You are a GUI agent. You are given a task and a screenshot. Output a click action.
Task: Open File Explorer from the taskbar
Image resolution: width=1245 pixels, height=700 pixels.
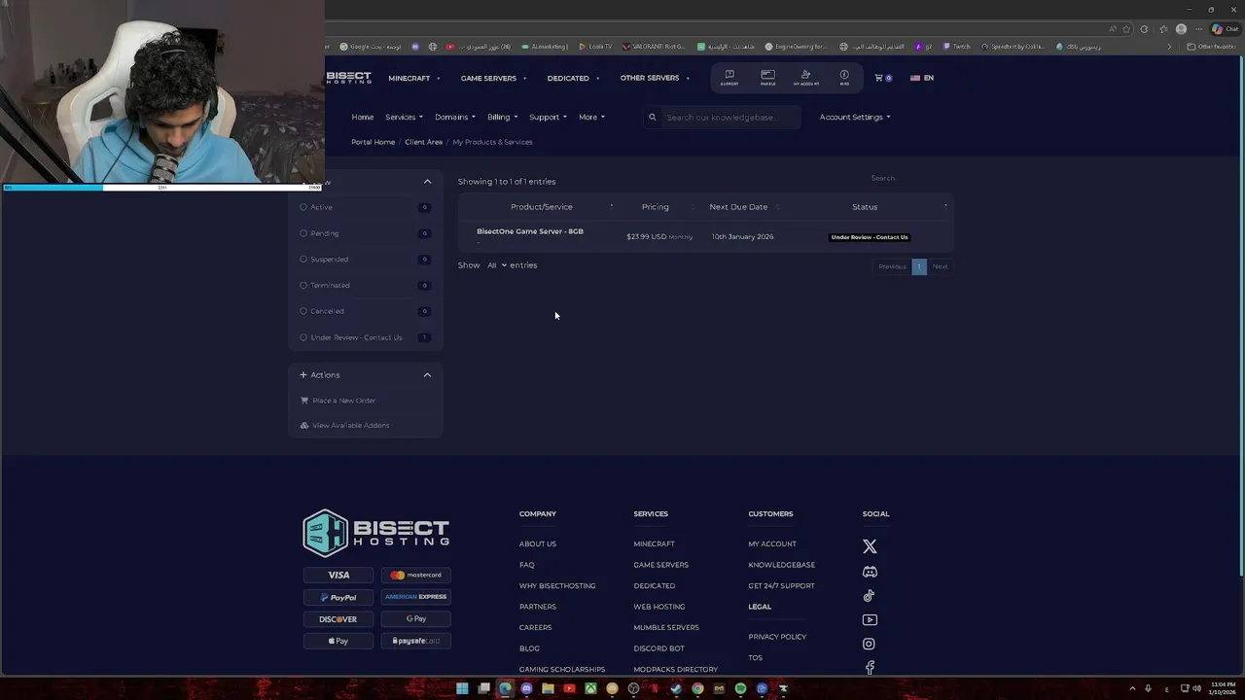coord(548,688)
